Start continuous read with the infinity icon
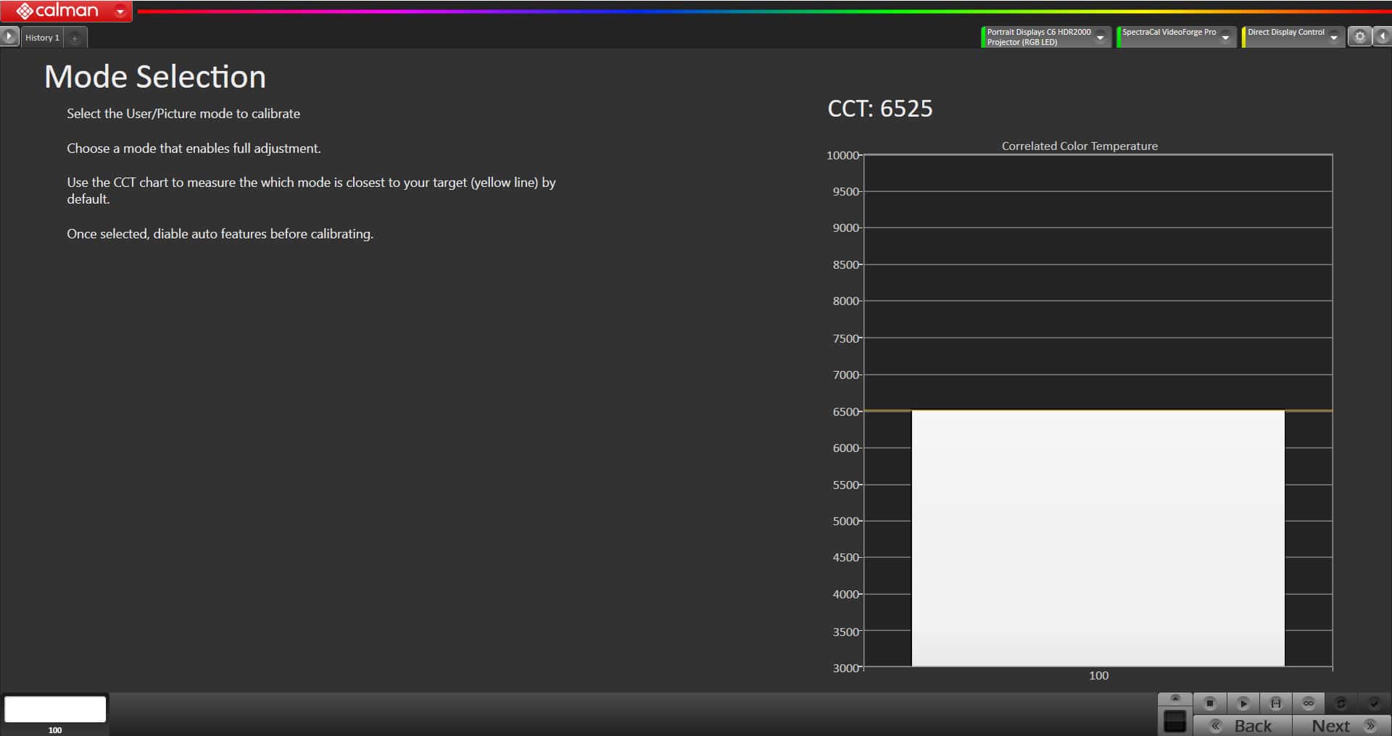1392x736 pixels. tap(1308, 703)
